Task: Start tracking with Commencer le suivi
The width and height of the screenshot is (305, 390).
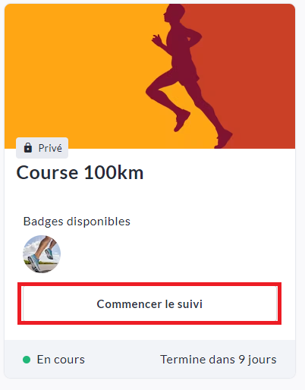Action: tap(149, 304)
